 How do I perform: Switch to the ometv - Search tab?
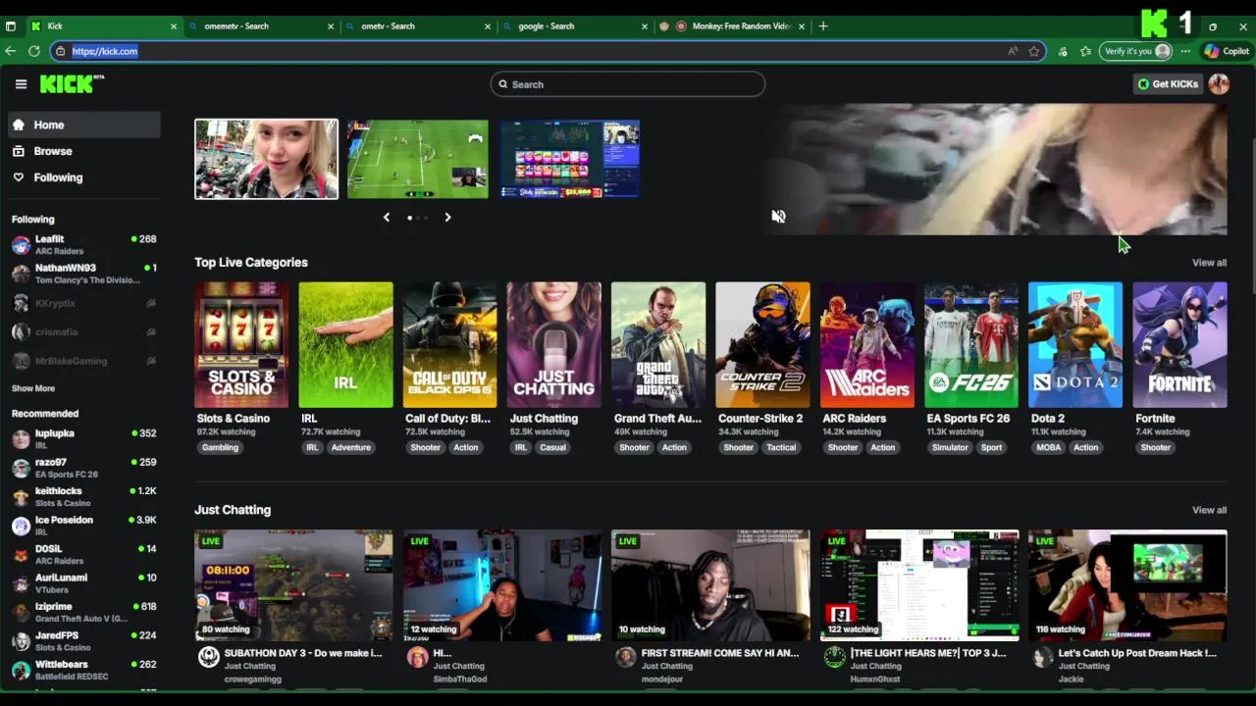pyautogui.click(x=417, y=26)
